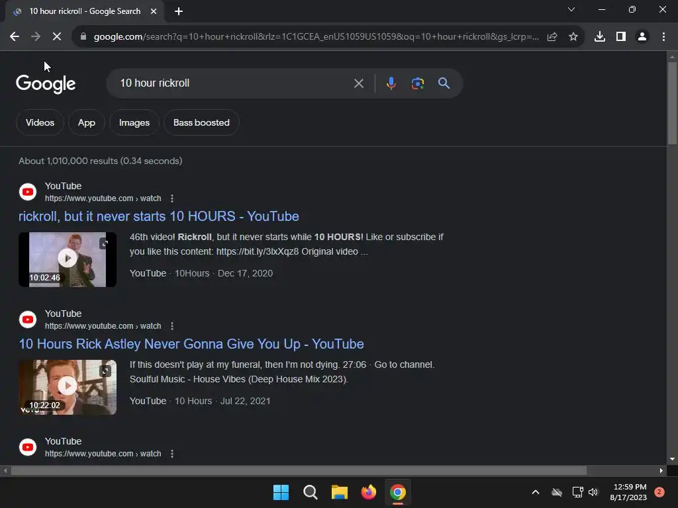The image size is (678, 508).
Task: Expand the first video thumbnail preview
Action: tap(105, 243)
